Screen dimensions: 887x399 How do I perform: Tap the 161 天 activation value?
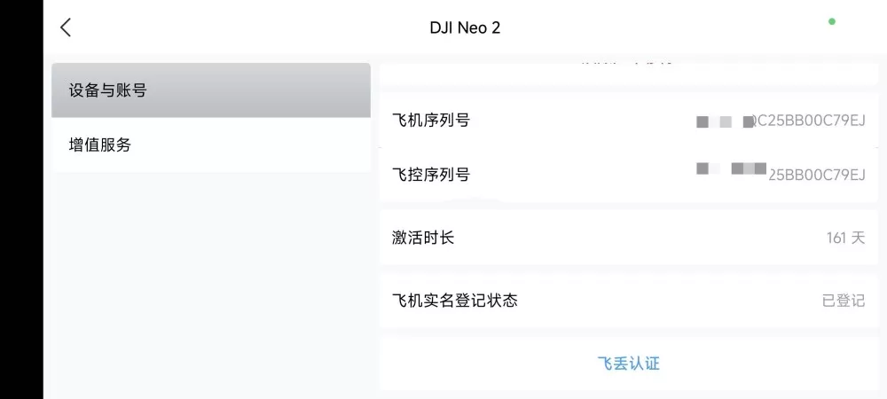[845, 238]
